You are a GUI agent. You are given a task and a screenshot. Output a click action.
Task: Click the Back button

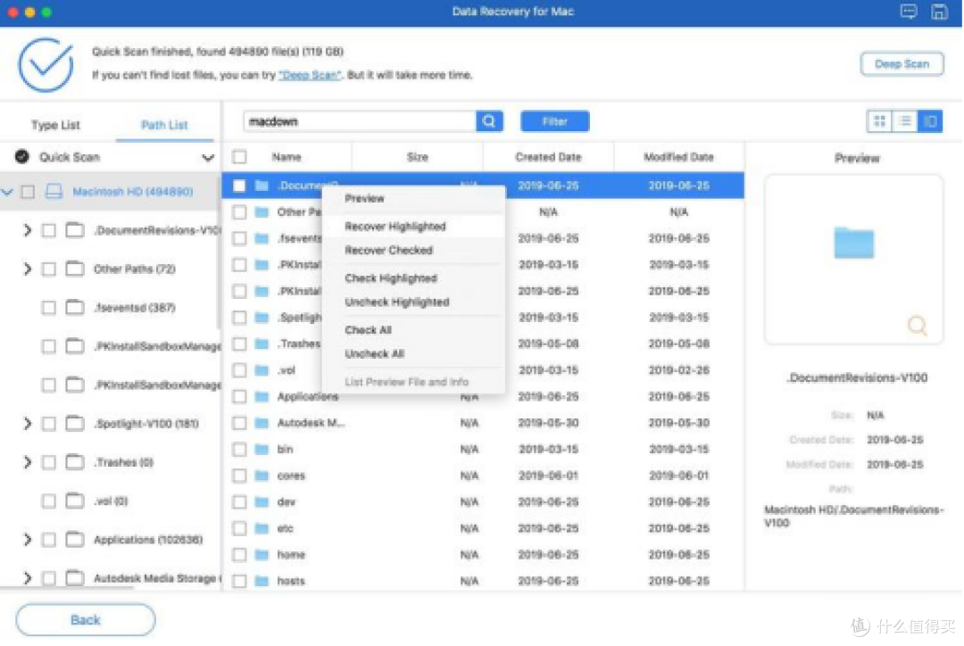coord(86,619)
